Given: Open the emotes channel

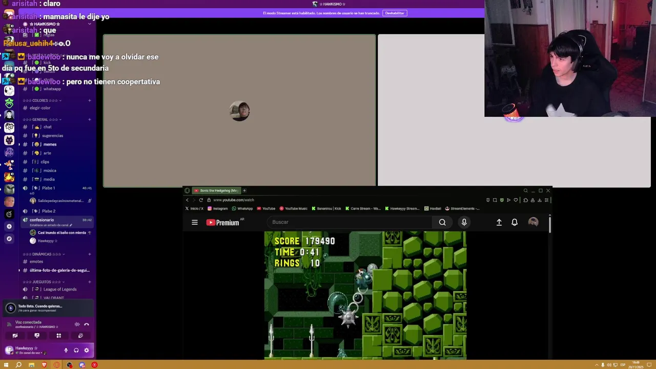Looking at the screenshot, I should pos(56,262).
